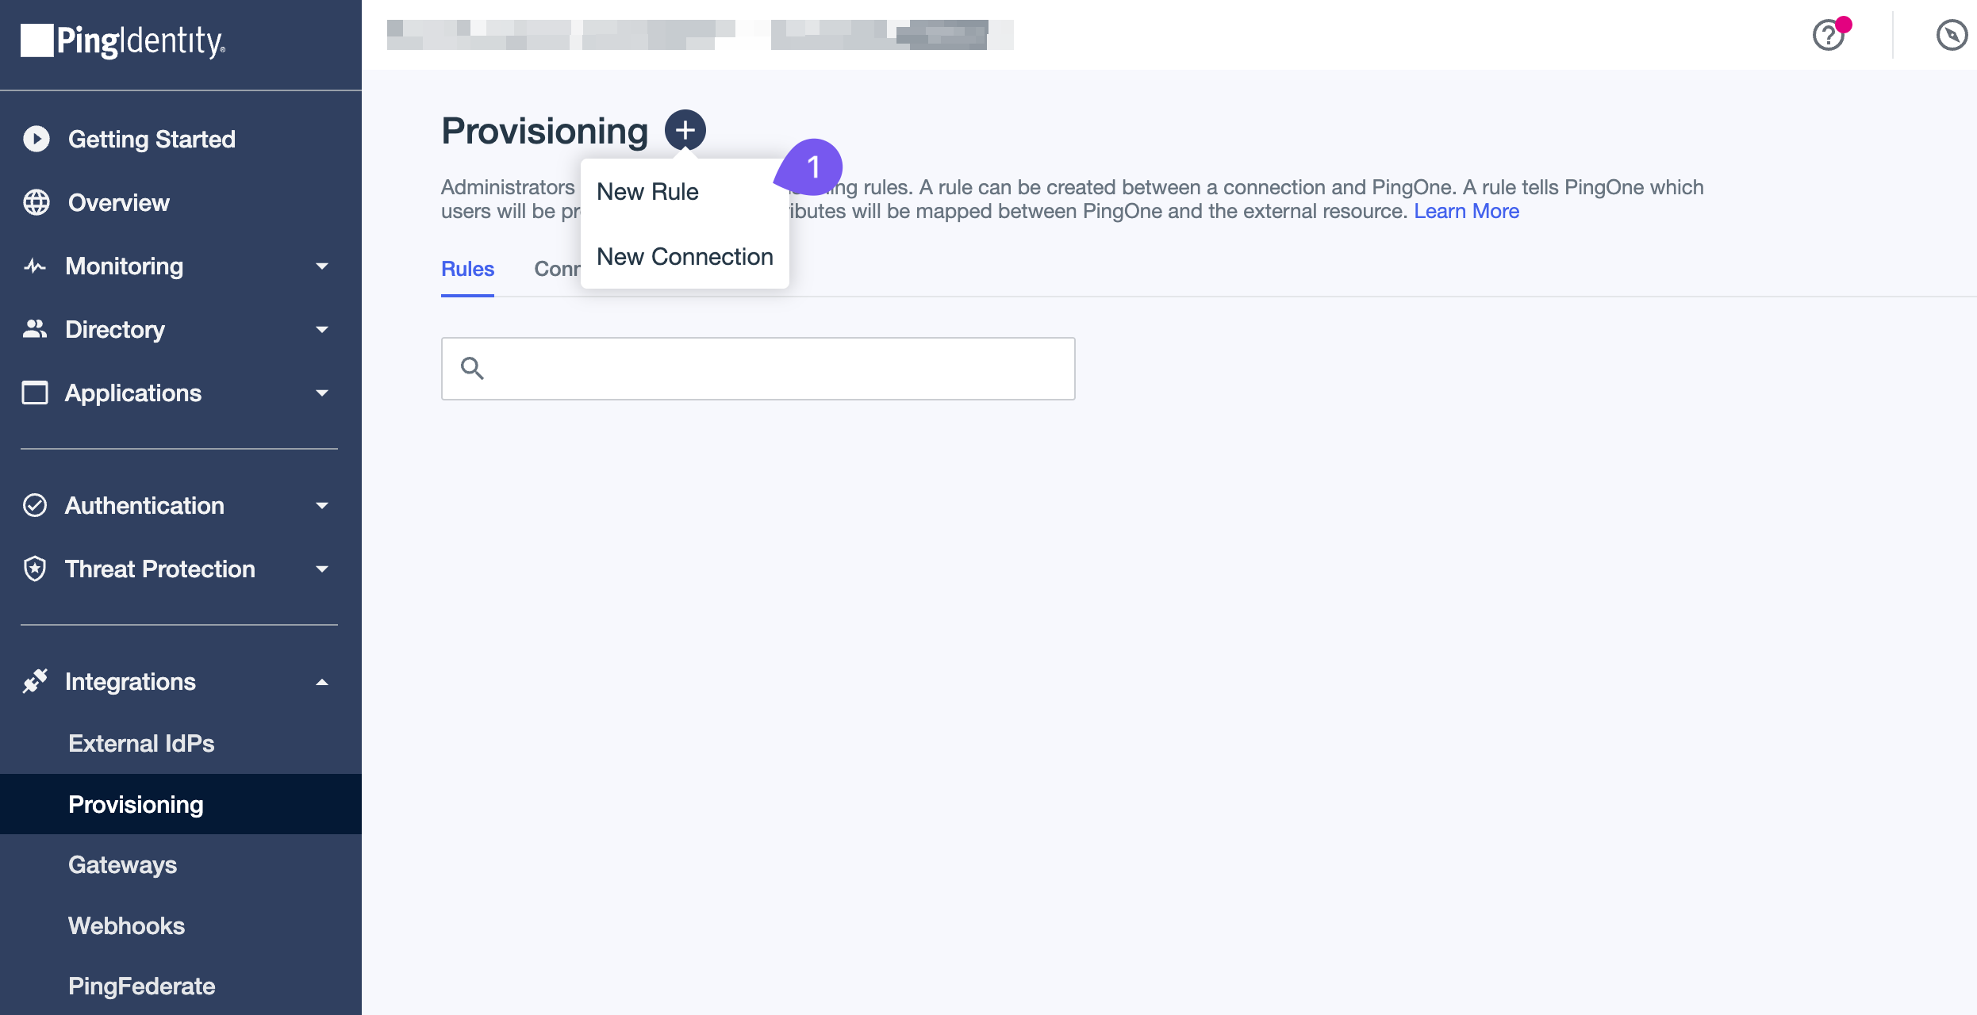Click the Integrations connector icon
This screenshot has height=1015, width=1977.
pyautogui.click(x=35, y=680)
